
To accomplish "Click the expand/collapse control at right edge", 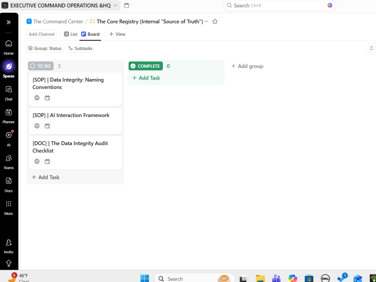I will click(371, 48).
